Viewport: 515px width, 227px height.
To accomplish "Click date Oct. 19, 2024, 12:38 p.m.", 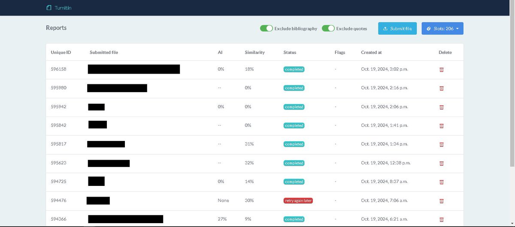I will click(x=386, y=163).
